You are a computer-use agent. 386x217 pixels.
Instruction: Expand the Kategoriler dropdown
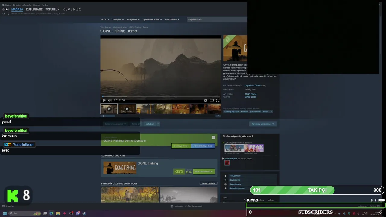133,19
